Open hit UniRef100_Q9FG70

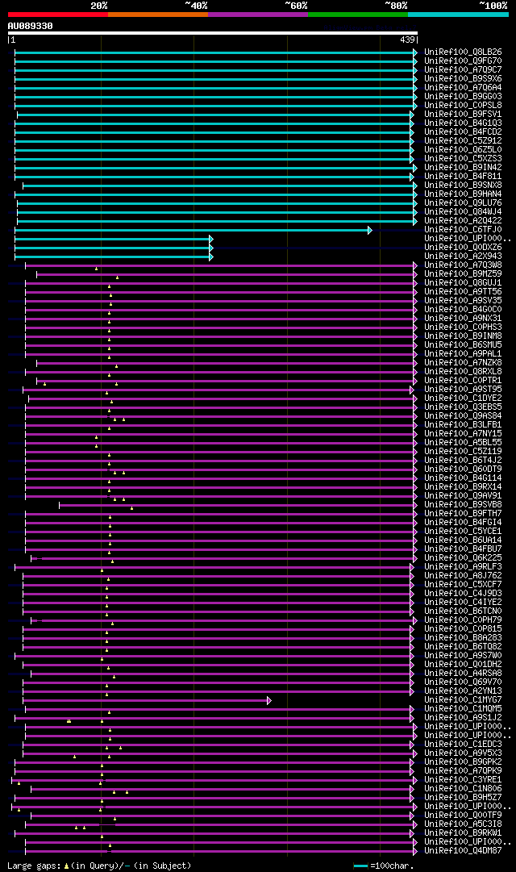coord(463,61)
